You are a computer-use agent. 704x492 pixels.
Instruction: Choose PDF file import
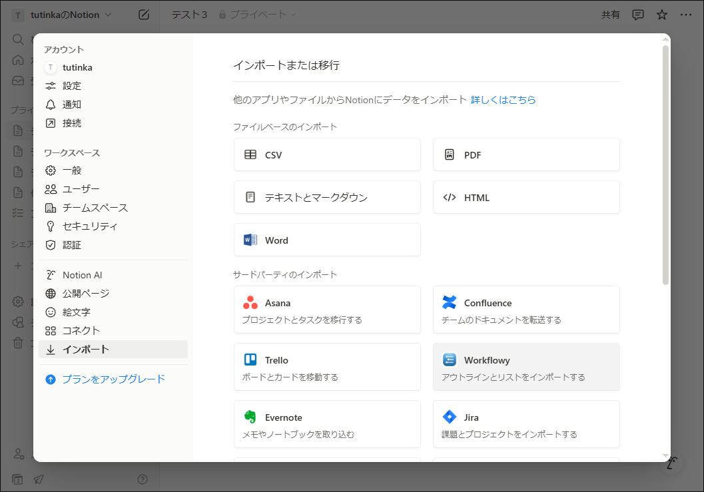tap(526, 154)
